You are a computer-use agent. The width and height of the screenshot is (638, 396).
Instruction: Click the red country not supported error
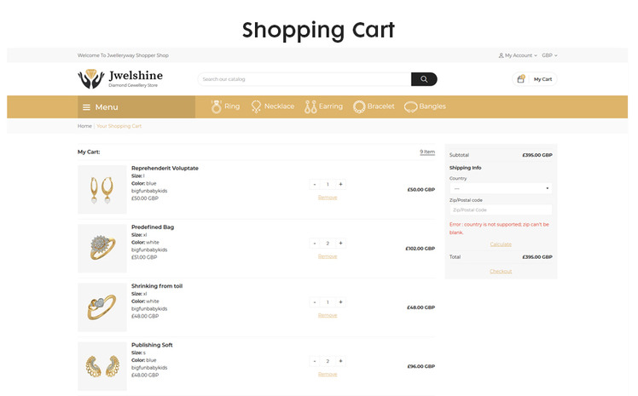click(x=499, y=228)
